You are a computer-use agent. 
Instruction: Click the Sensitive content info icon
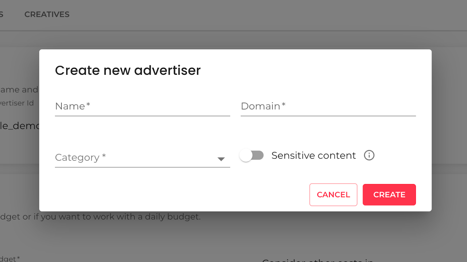[x=369, y=156]
